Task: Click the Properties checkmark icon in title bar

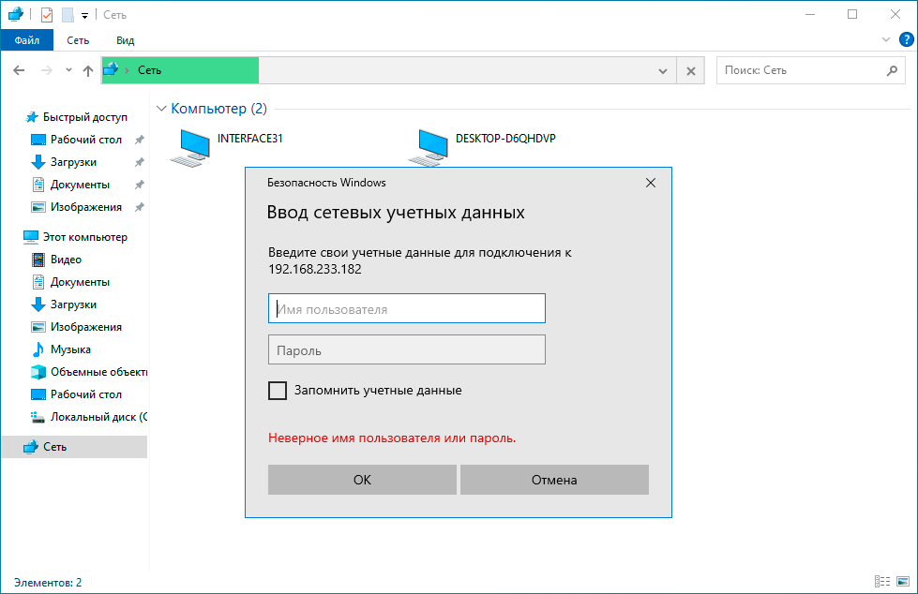Action: click(47, 15)
